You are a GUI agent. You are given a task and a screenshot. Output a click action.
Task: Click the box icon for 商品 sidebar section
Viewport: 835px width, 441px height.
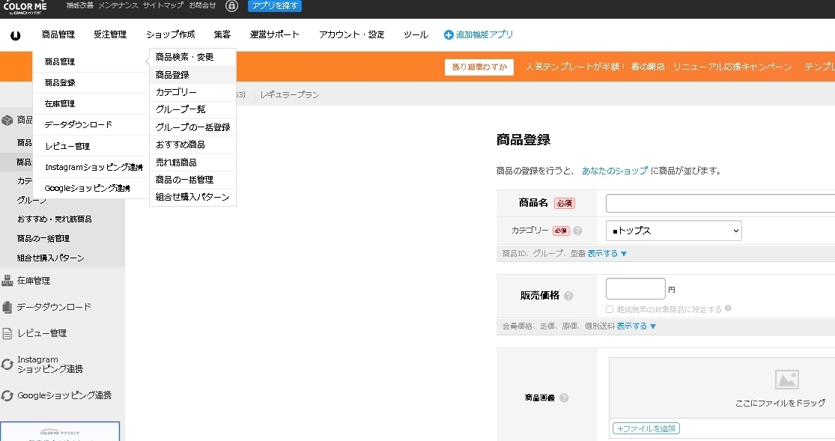[7, 121]
